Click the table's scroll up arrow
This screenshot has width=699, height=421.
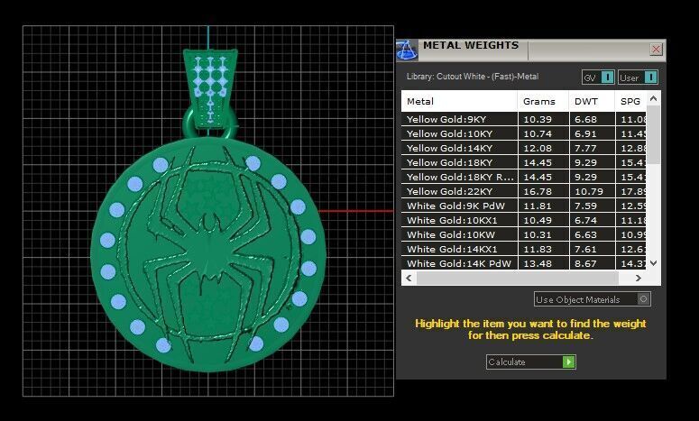click(654, 98)
